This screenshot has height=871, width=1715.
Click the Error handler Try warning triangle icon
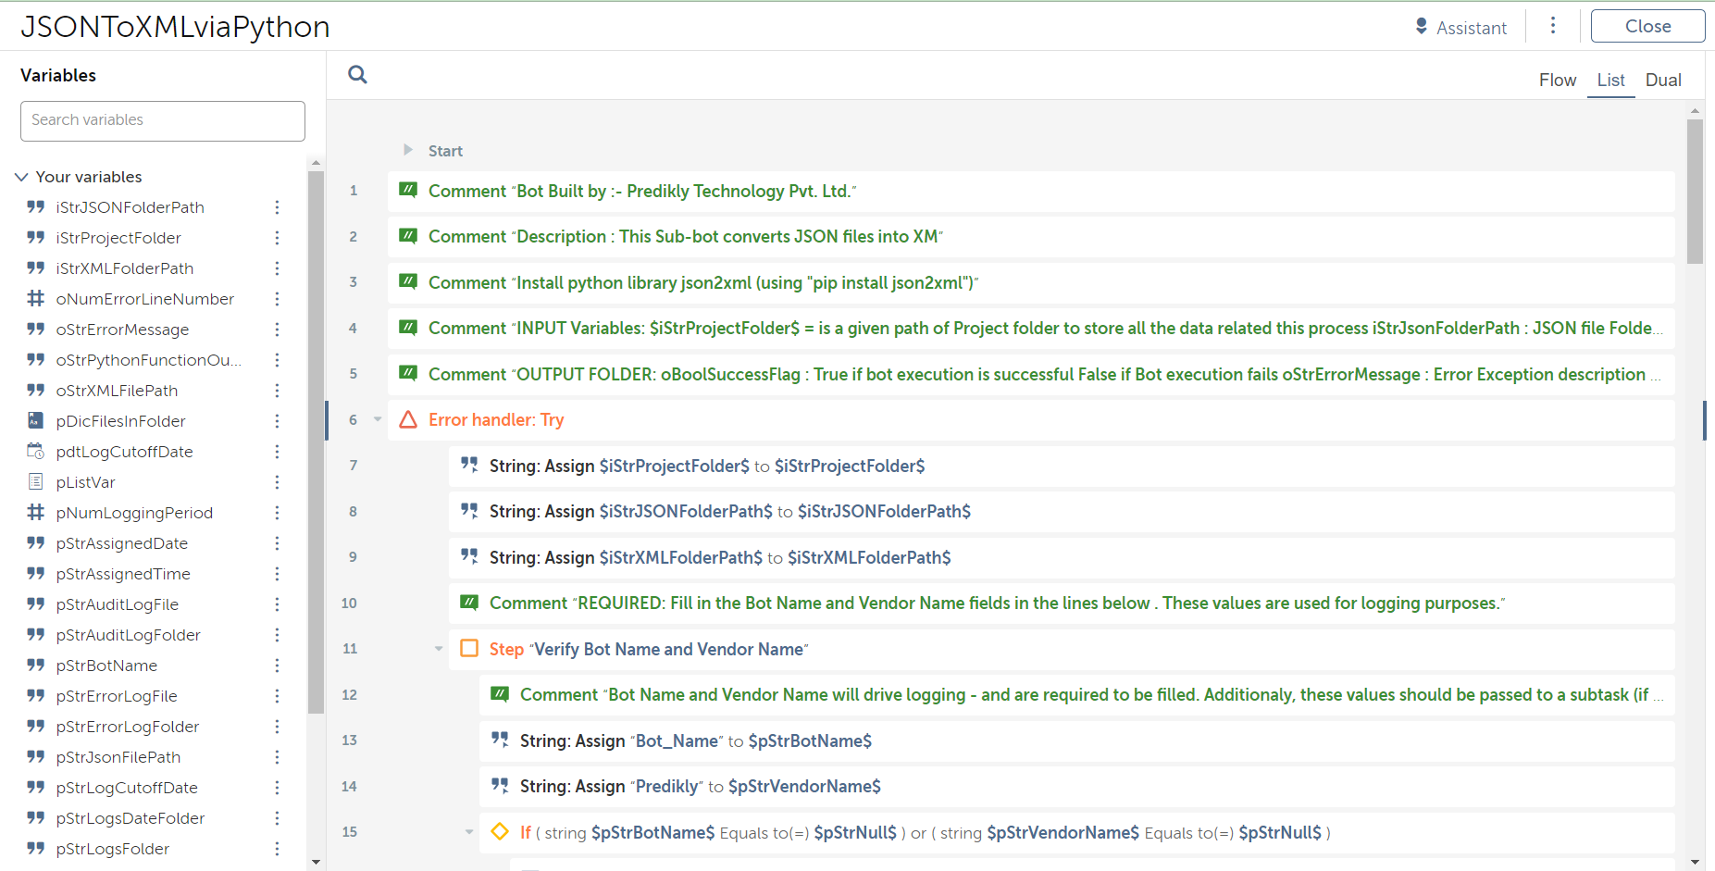[408, 420]
